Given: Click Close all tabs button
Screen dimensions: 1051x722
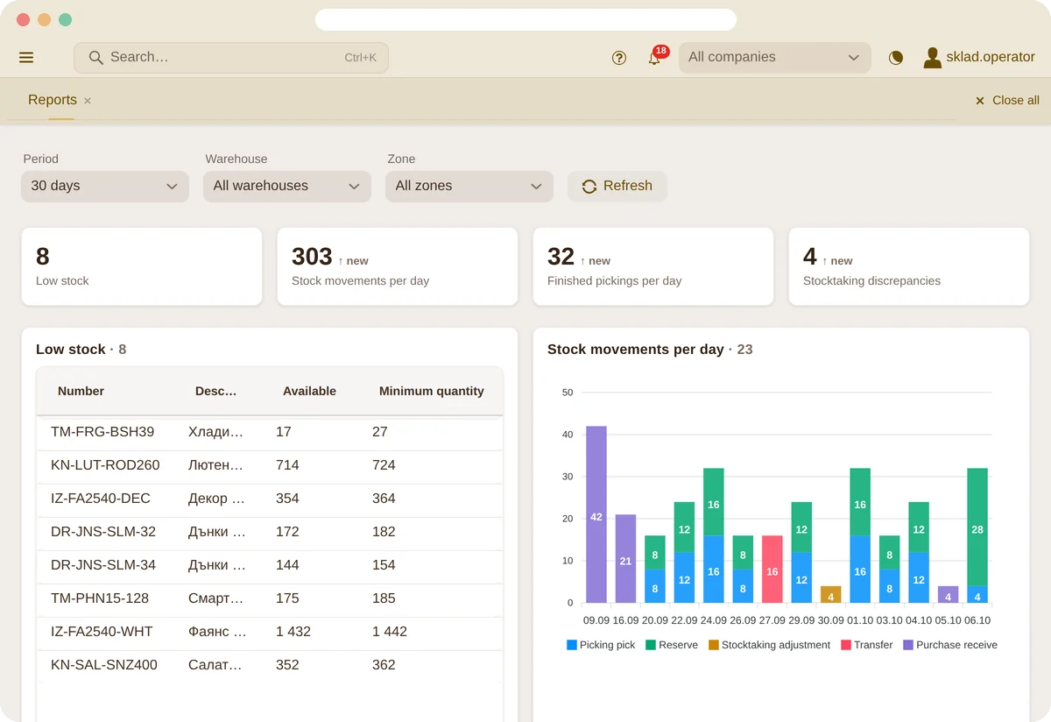Looking at the screenshot, I should pos(1007,101).
